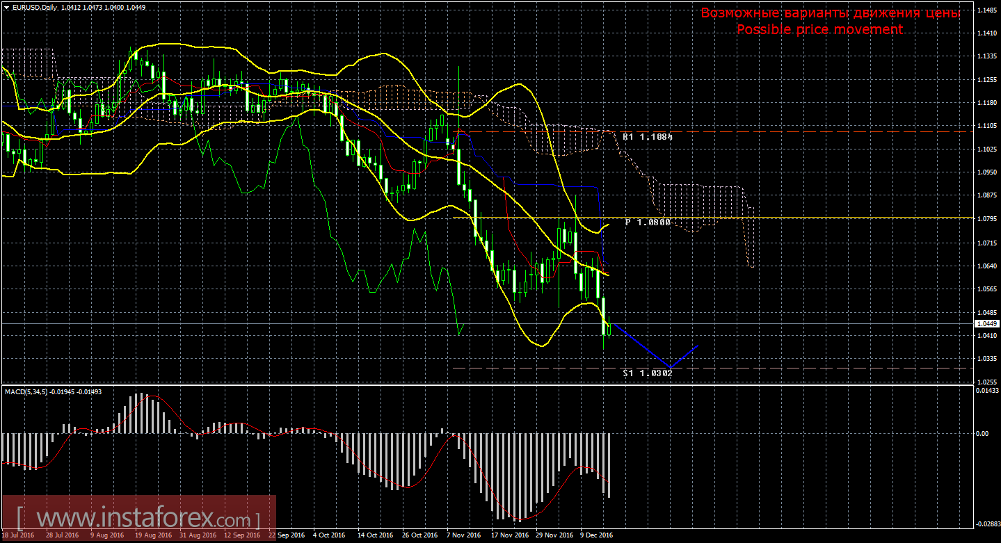The height and width of the screenshot is (543, 1001).
Task: Click the -0.02883 value on MACD axis
Action: (985, 524)
